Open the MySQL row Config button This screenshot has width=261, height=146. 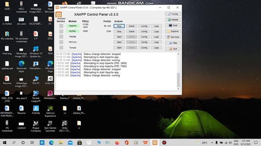click(x=144, y=32)
